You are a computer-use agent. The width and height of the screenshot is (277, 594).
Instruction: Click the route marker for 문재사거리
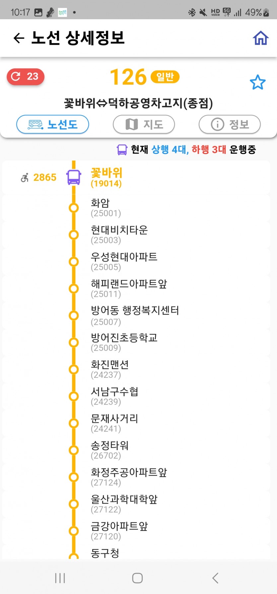click(74, 423)
